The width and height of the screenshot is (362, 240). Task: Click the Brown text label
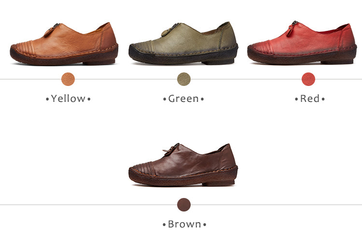[184, 224]
